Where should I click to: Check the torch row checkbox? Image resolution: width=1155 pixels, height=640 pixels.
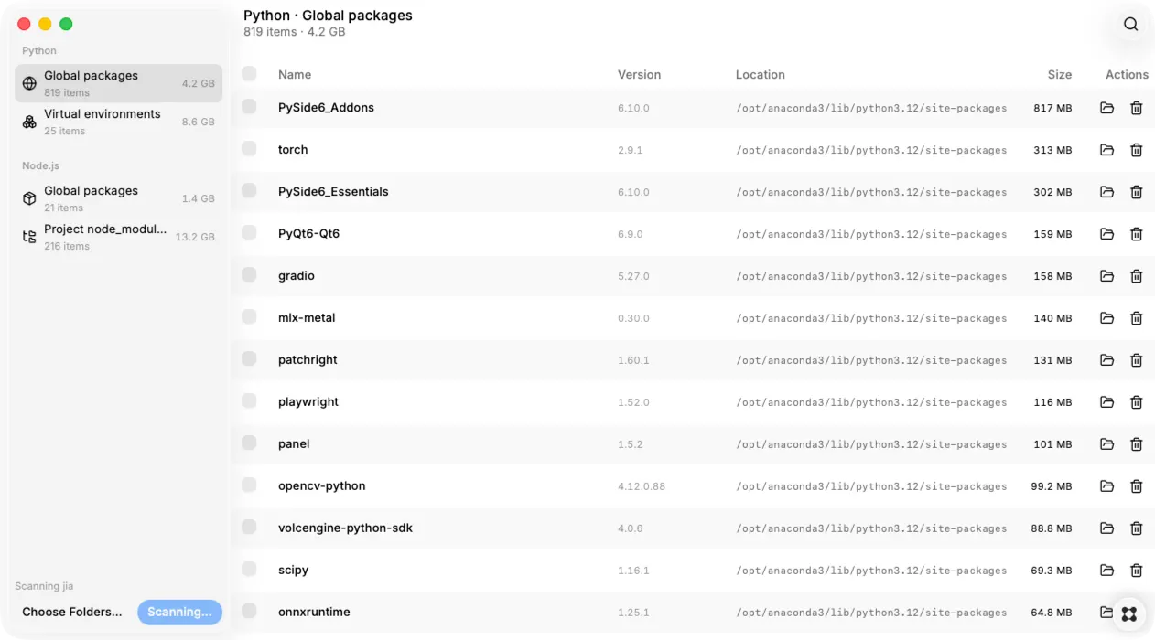click(249, 148)
